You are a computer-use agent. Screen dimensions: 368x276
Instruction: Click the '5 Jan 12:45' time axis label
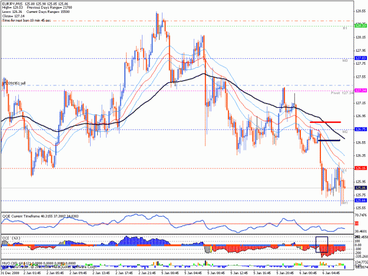(240, 273)
